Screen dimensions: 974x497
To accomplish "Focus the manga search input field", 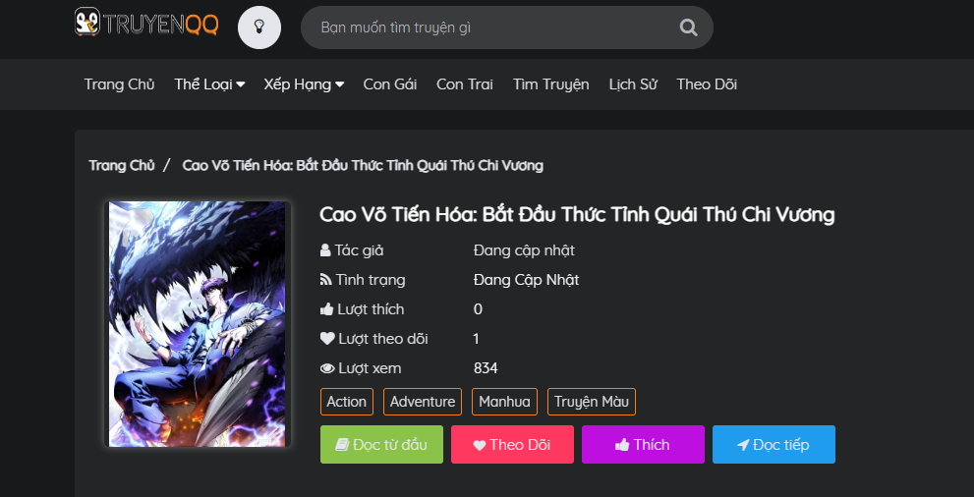I will pos(491,28).
